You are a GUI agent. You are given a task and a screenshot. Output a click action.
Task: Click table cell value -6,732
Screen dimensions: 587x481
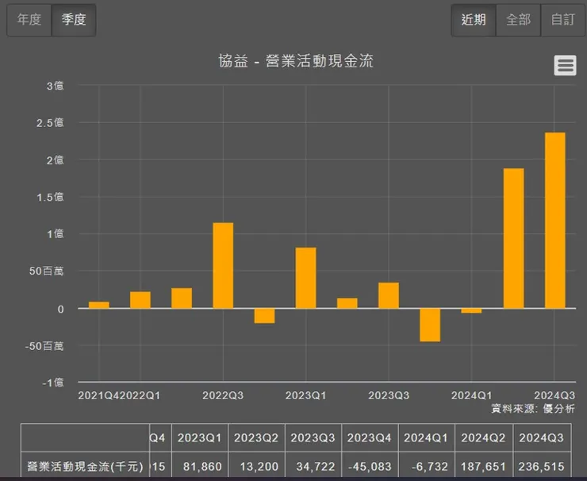pos(430,467)
